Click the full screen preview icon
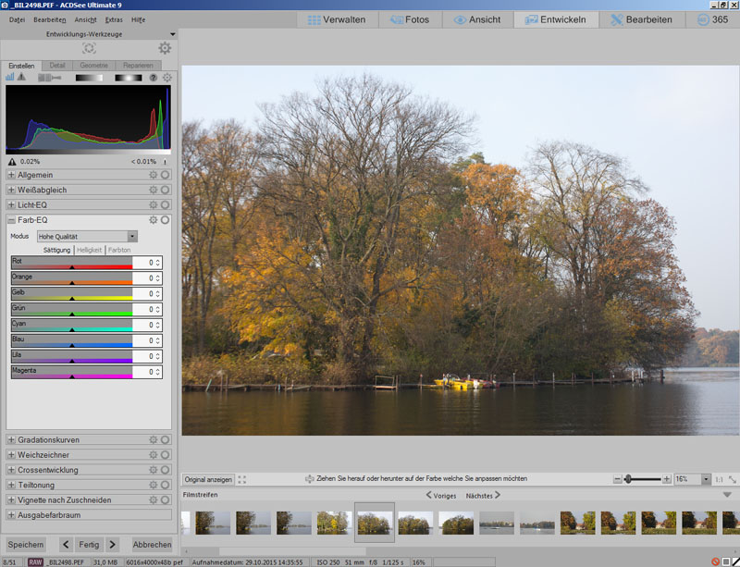Screen dimensions: 740x567 (242, 479)
